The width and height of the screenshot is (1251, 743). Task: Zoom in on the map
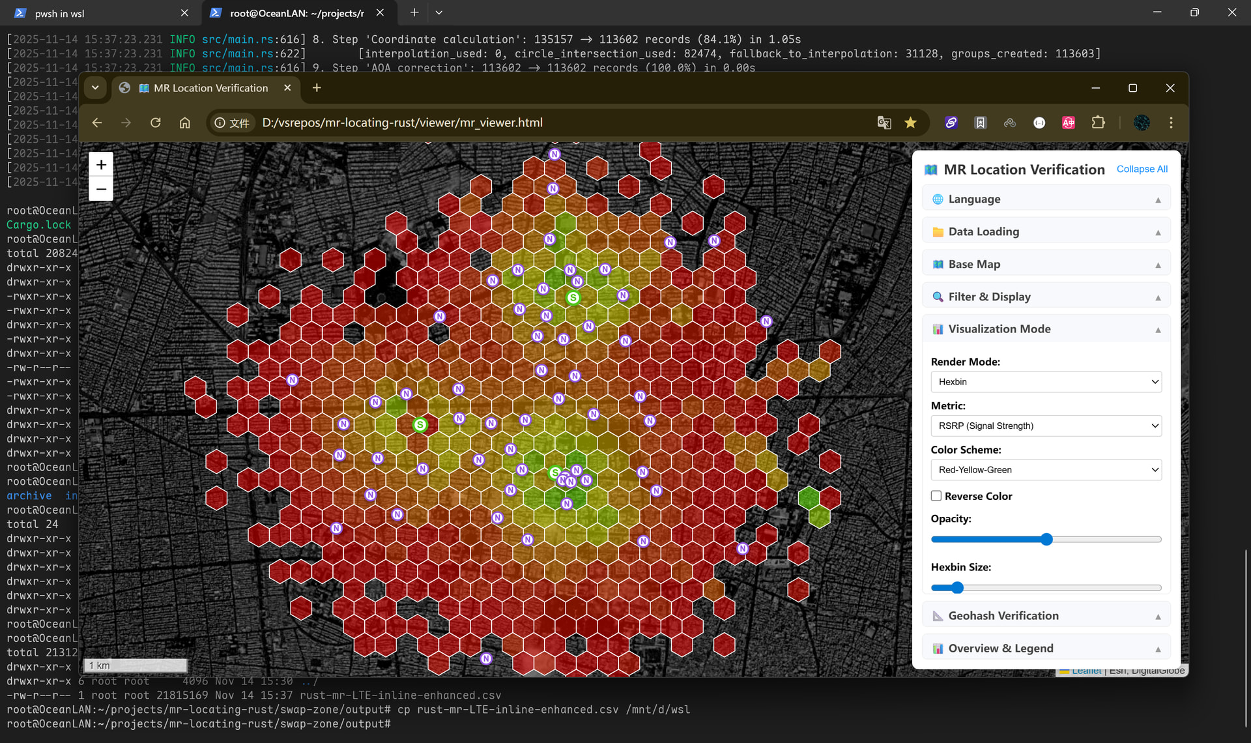pos(101,165)
